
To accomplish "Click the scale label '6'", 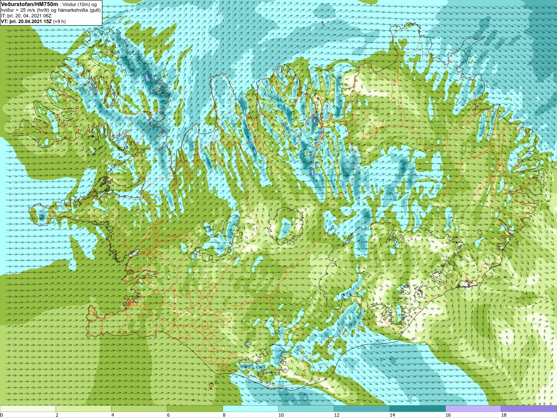I will tap(168, 415).
